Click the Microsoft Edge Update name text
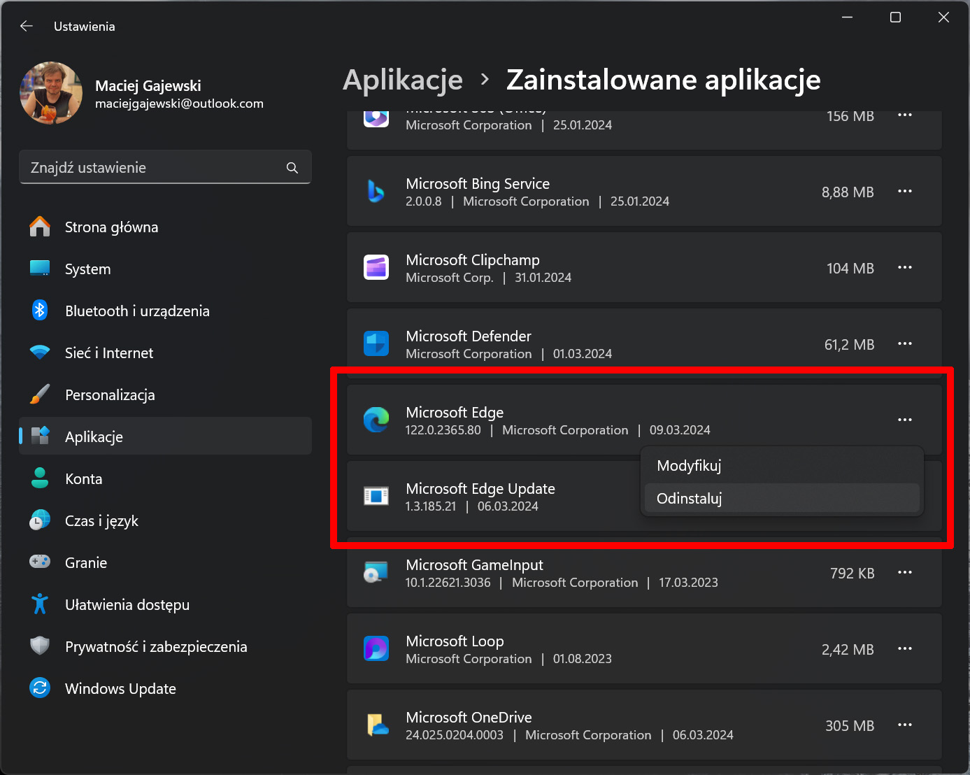This screenshot has width=970, height=775. click(x=480, y=488)
